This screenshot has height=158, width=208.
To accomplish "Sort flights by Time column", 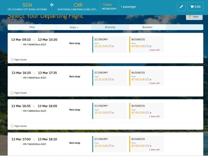I will point(32,27).
